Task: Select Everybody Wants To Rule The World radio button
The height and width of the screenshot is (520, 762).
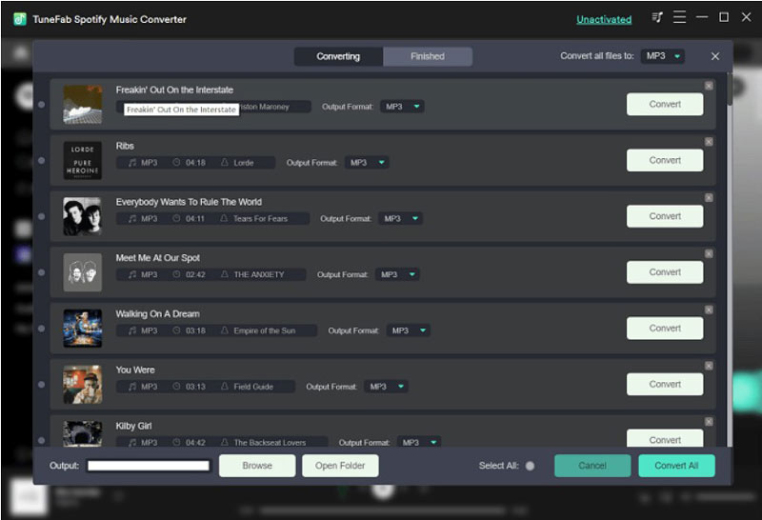Action: pos(41,216)
